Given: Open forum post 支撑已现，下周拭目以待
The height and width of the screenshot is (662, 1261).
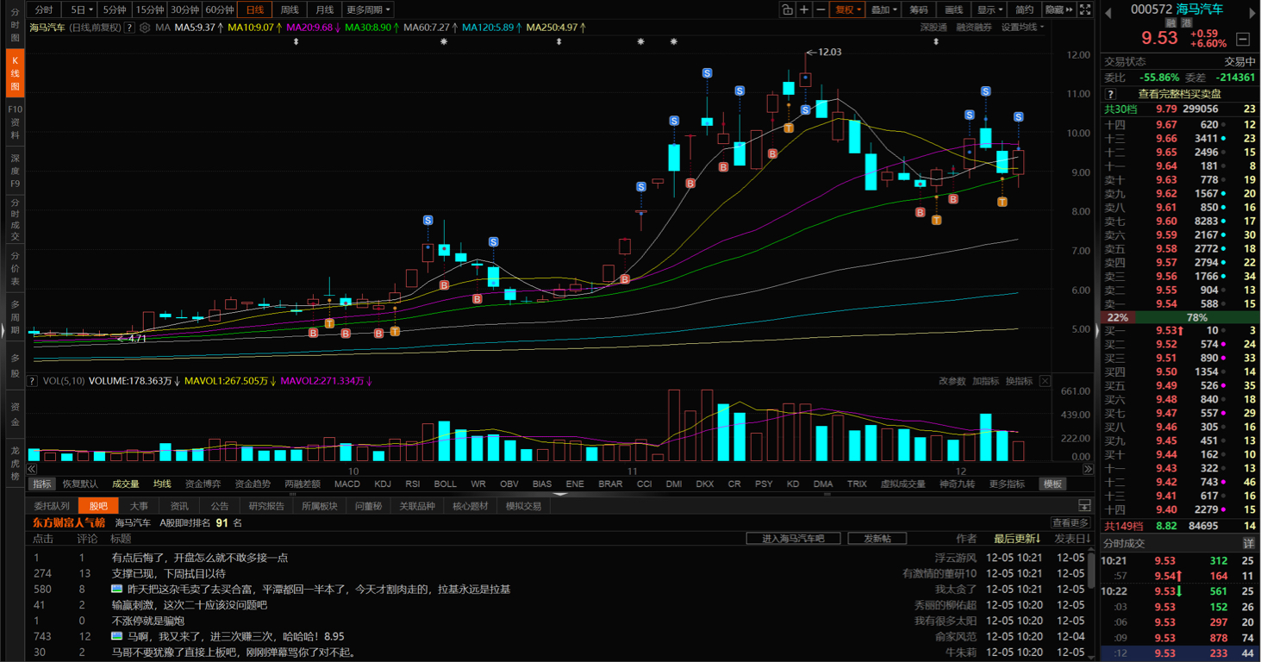Looking at the screenshot, I should [168, 574].
